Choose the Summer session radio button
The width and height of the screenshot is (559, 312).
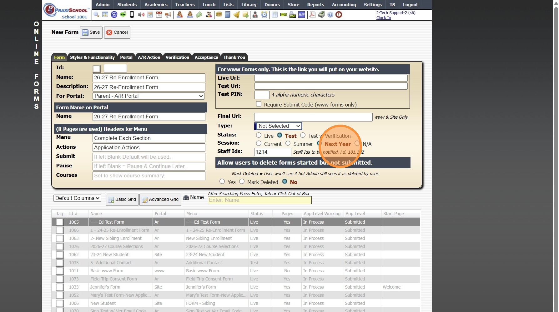click(288, 143)
